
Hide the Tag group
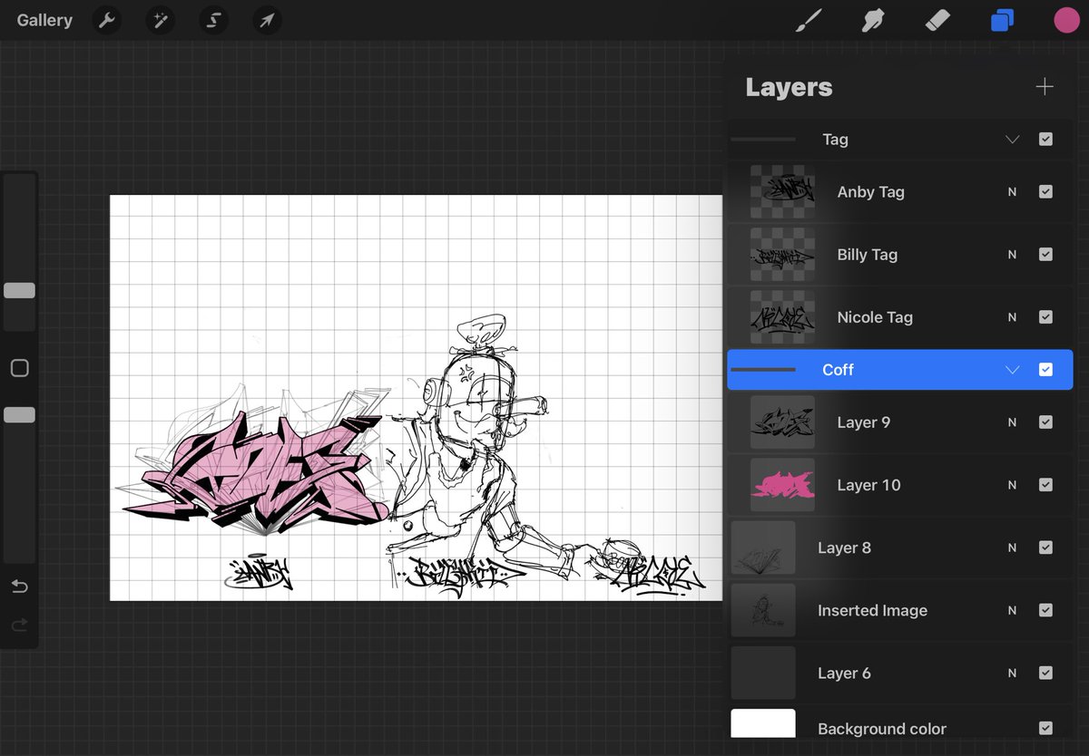[x=1045, y=140]
